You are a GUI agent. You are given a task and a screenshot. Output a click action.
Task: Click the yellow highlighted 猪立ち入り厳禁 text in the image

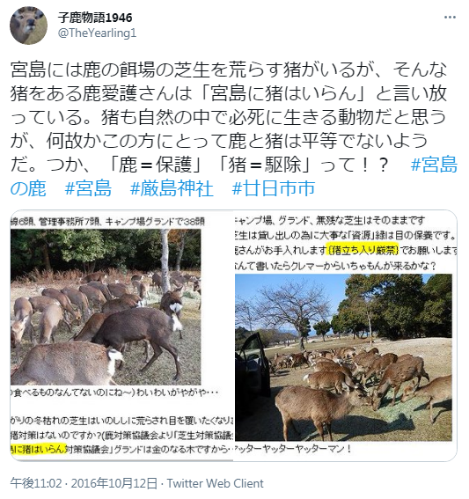pos(363,250)
